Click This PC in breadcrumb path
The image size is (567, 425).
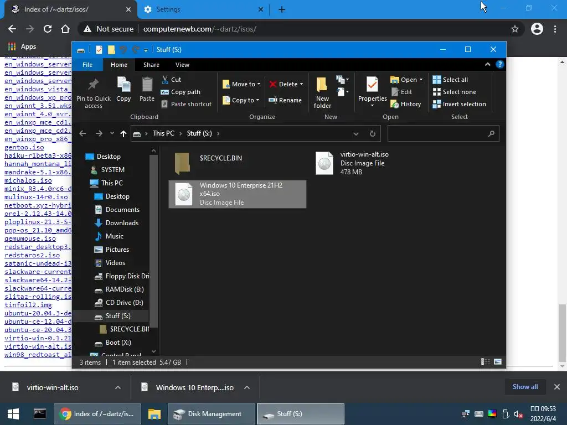pos(163,133)
